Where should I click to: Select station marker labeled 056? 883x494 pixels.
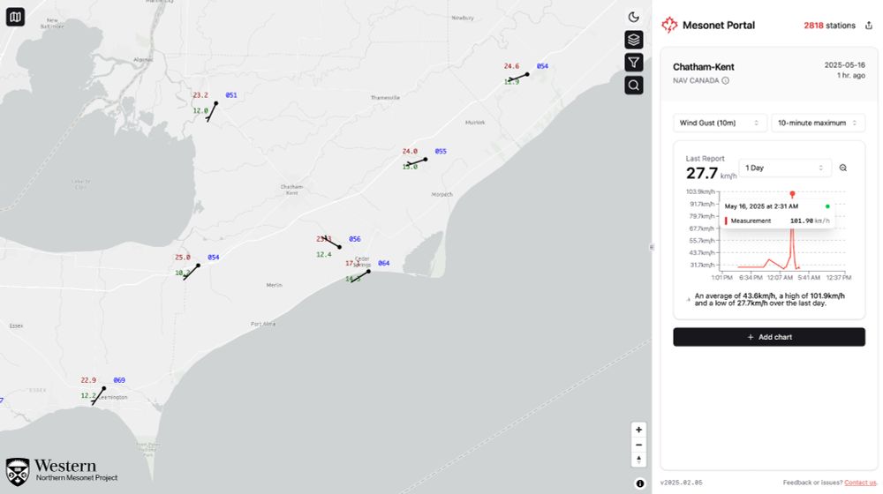tap(339, 247)
